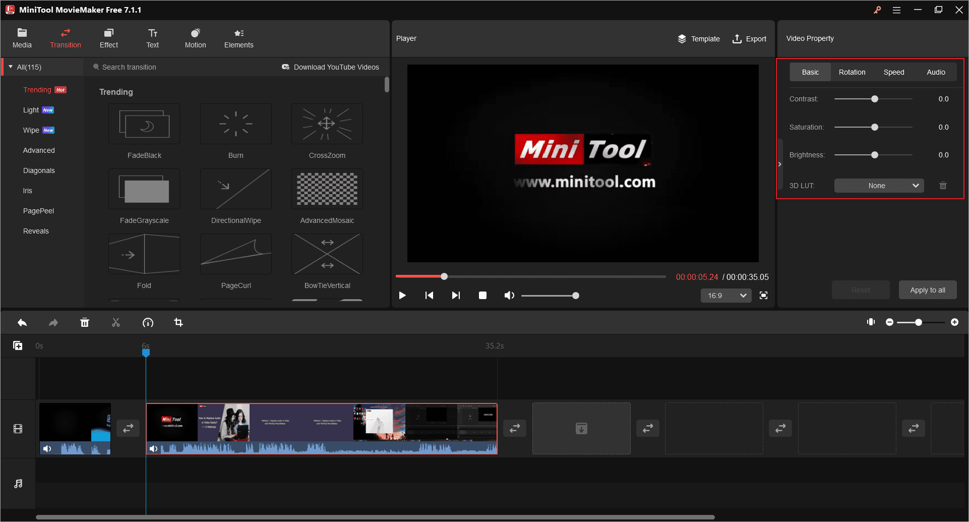Viewport: 969px width, 522px height.
Task: Select the Speed property tab
Action: [894, 72]
